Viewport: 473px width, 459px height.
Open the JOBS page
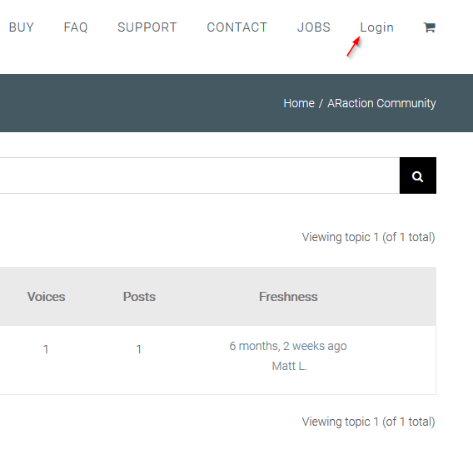point(314,27)
